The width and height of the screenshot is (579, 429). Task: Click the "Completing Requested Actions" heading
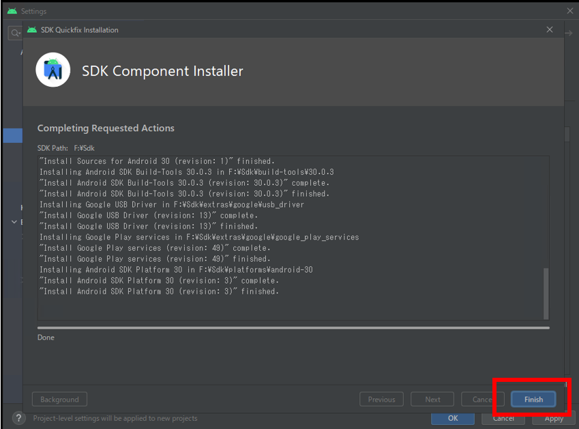[106, 128]
